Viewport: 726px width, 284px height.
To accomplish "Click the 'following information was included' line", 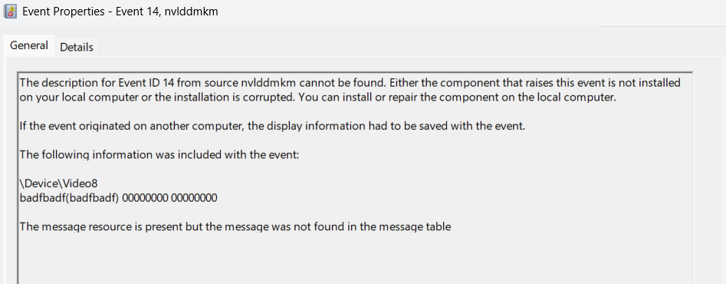I will click(159, 155).
